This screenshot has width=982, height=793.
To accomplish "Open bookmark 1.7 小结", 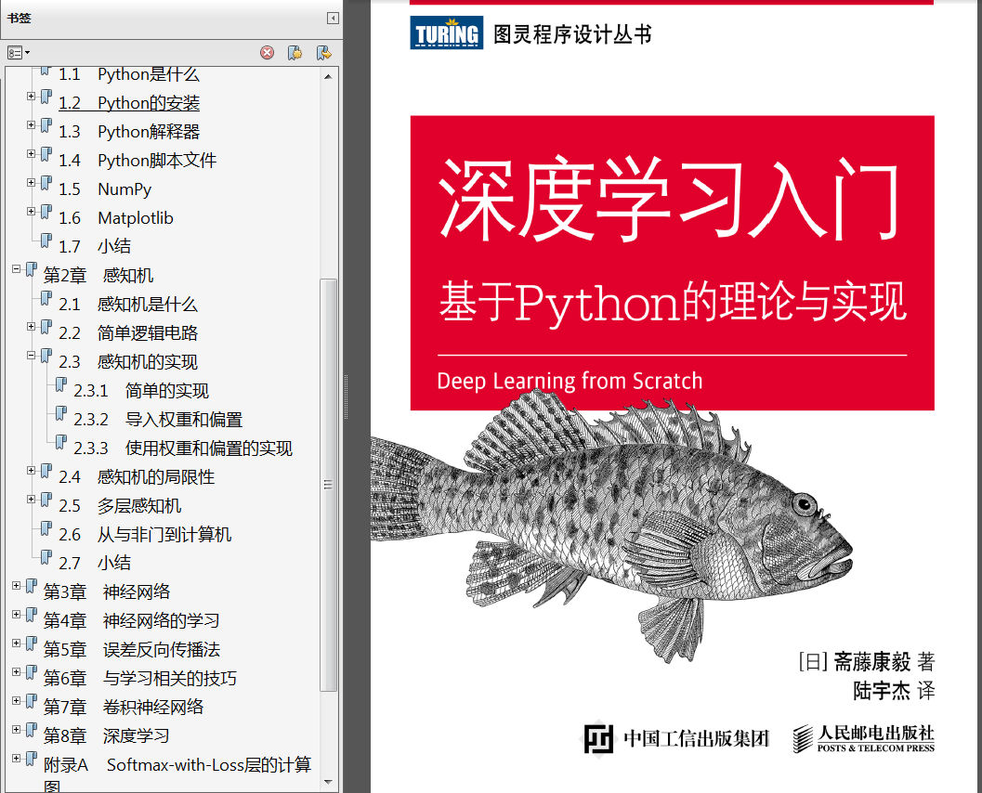I will [x=95, y=247].
